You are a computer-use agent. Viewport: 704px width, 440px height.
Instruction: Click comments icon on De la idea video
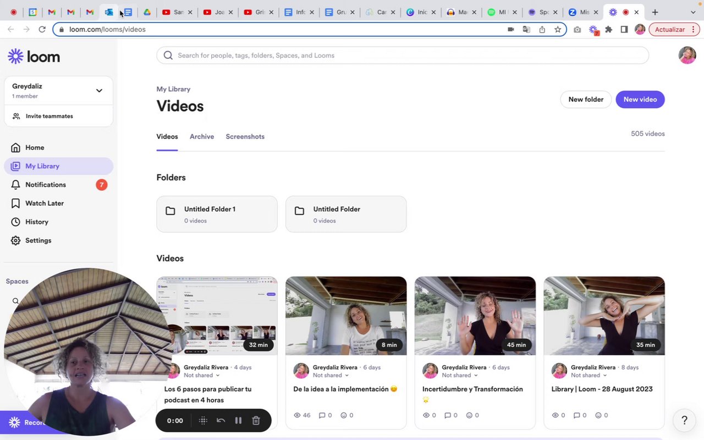pos(322,415)
